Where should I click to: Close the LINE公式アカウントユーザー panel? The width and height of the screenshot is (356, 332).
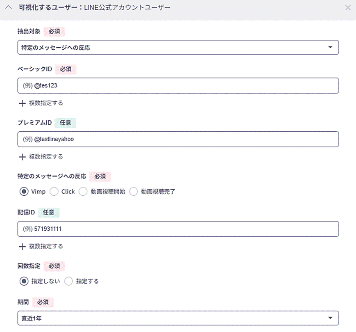pyautogui.click(x=348, y=7)
